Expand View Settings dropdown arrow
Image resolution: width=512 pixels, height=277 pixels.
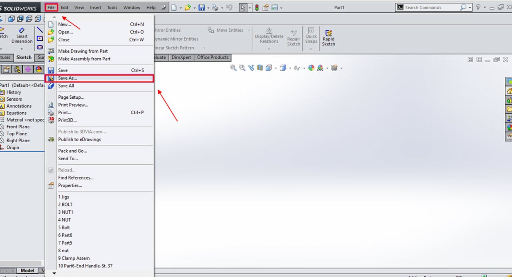point(341,68)
